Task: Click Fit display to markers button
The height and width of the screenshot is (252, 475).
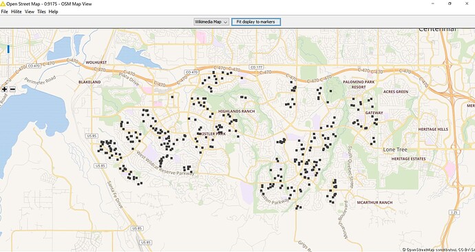Action: (256, 22)
